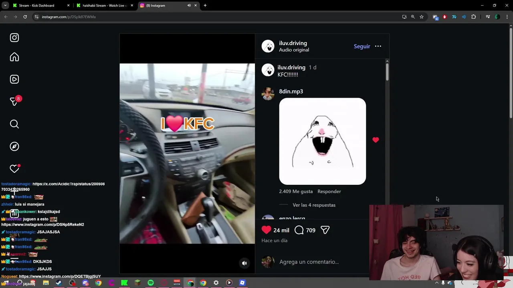The width and height of the screenshot is (513, 288).
Task: Click the Agrega un comentario field
Action: click(x=309, y=262)
